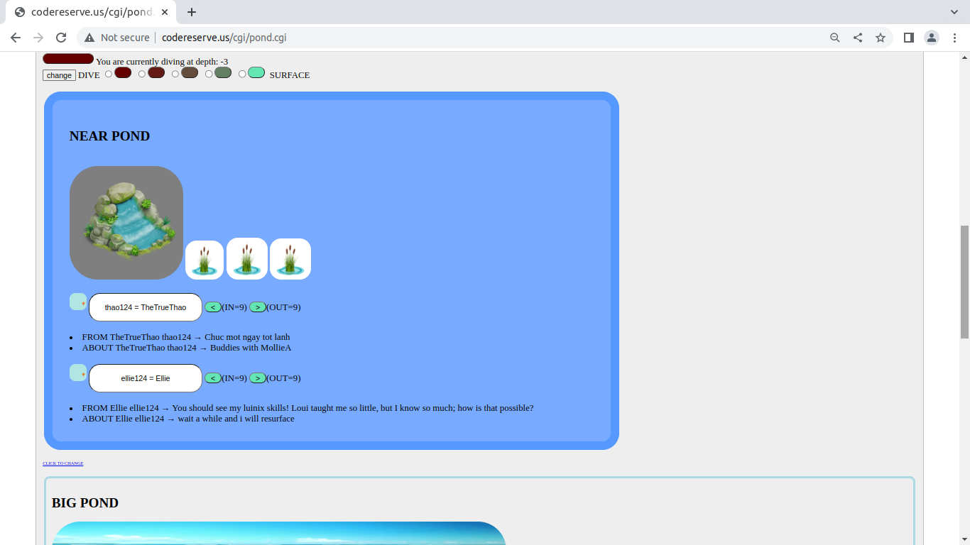
Task: Follow the CLICK TO CHANGE link
Action: coord(62,463)
